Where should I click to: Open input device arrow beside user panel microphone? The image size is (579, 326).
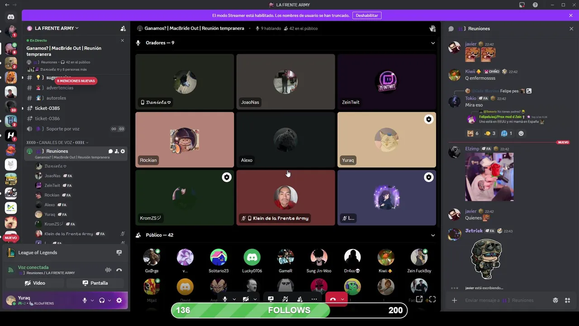point(92,300)
